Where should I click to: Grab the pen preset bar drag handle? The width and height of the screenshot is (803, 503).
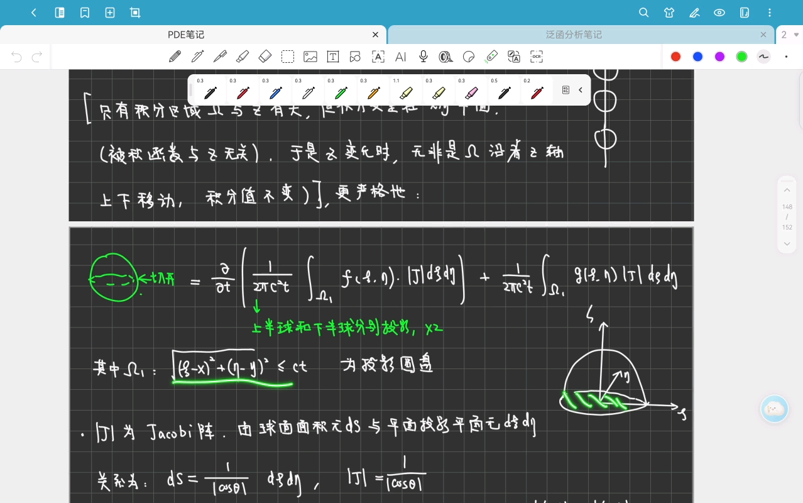pos(191,90)
